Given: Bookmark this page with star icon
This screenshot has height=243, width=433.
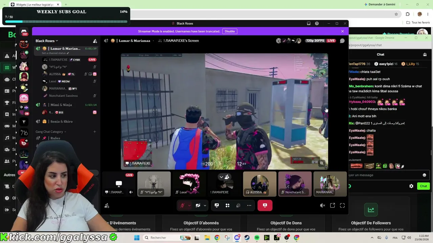Looking at the screenshot, I should coord(396,14).
